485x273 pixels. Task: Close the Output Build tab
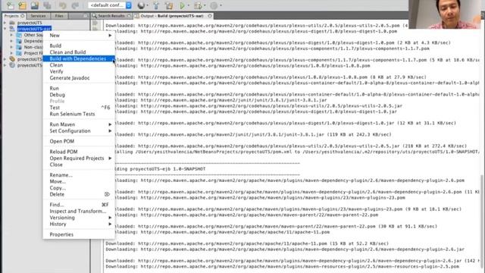(x=210, y=16)
